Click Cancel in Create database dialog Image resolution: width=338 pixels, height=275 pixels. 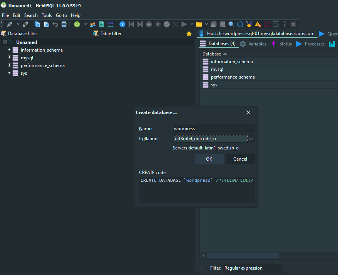[240, 159]
